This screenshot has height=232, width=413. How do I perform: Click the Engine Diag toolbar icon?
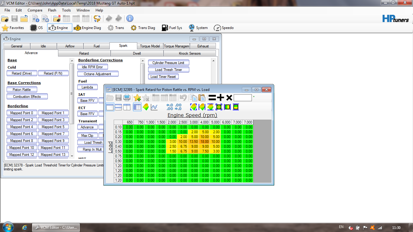[87, 28]
